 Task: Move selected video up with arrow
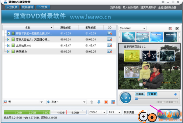[x=91, y=102]
